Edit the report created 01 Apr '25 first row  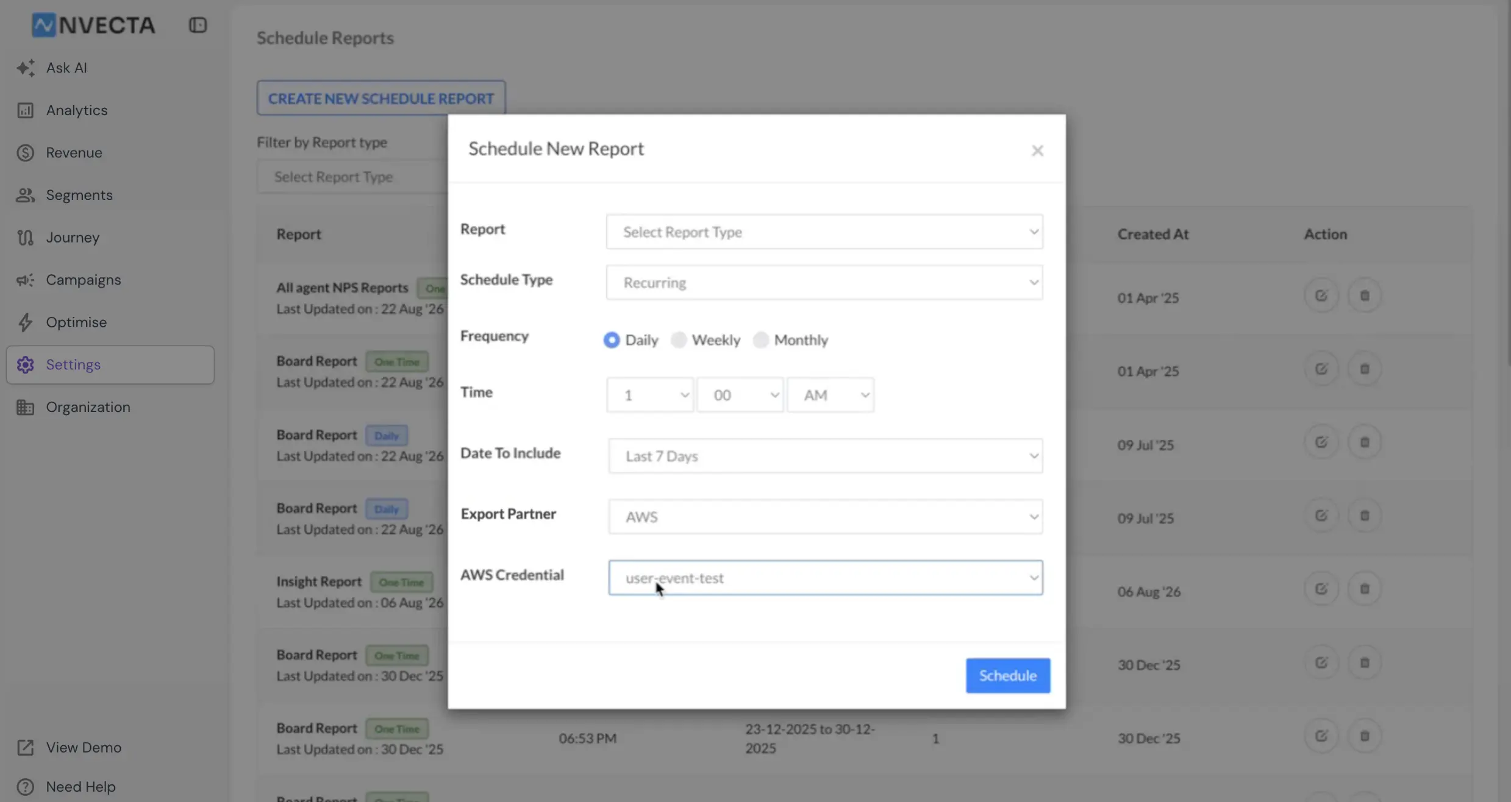point(1321,296)
